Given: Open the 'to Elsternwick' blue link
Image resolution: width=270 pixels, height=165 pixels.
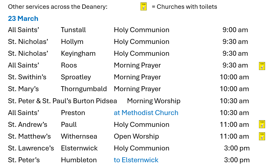Looking at the screenshot, I should point(136,160).
